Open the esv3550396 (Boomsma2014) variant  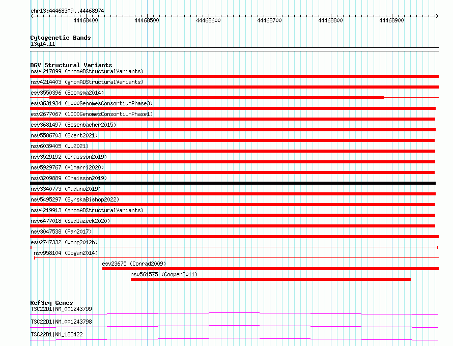coord(67,93)
